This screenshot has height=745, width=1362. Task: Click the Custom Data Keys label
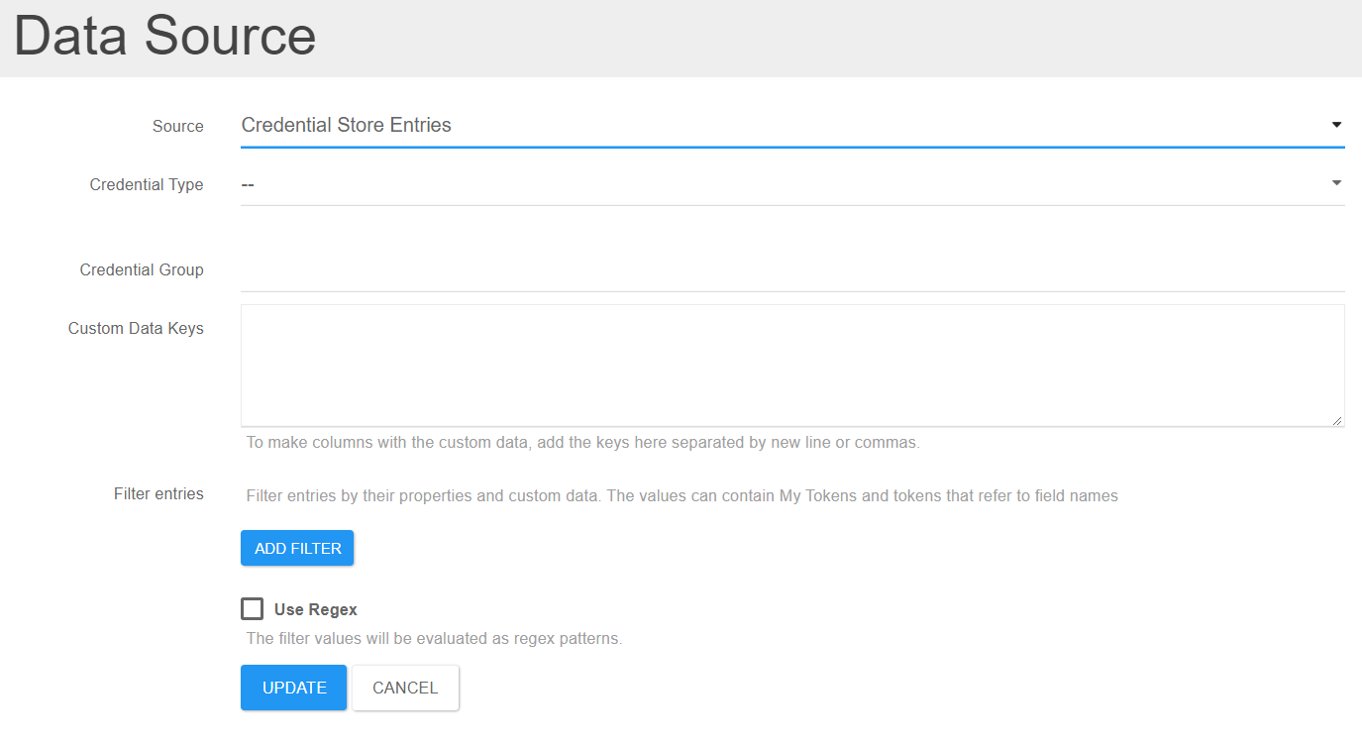point(136,328)
